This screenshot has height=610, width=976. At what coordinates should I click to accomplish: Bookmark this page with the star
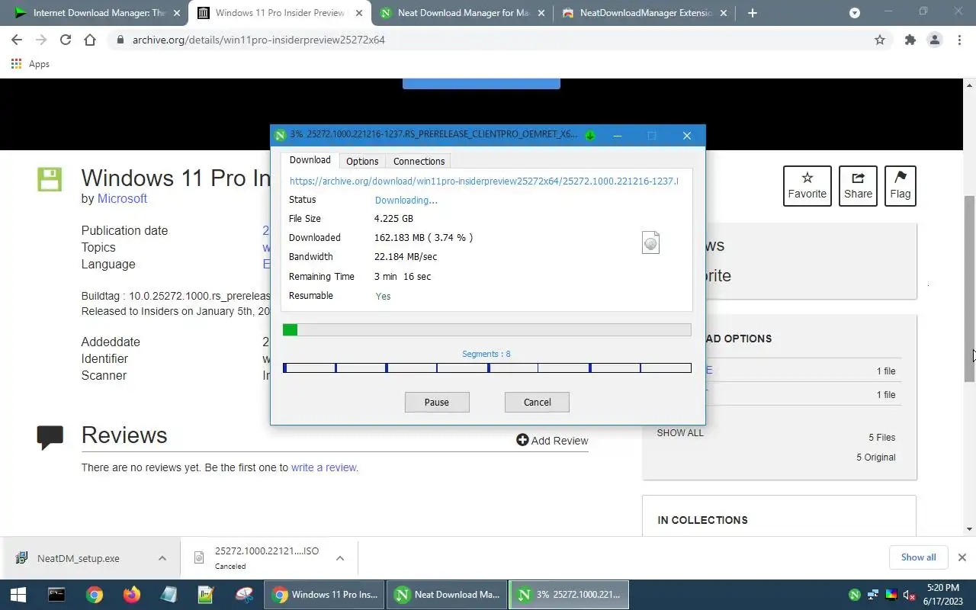[880, 40]
